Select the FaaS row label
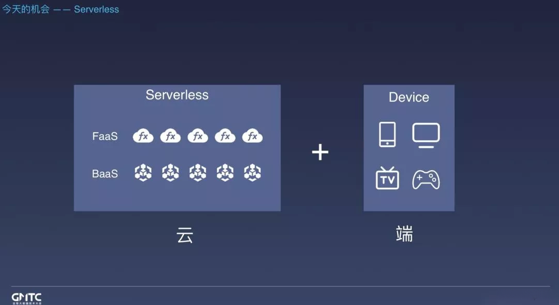This screenshot has width=559, height=305. coord(105,136)
